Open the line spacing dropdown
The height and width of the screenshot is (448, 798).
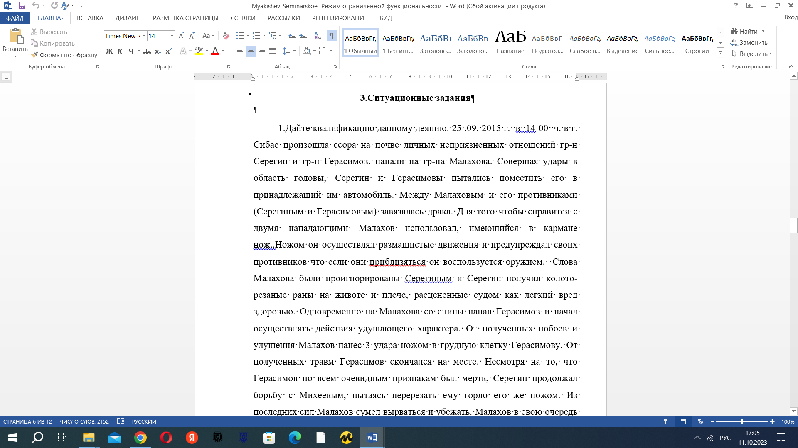point(289,51)
